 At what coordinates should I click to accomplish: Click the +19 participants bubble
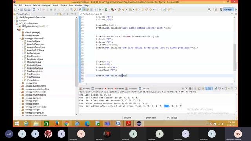9,134
